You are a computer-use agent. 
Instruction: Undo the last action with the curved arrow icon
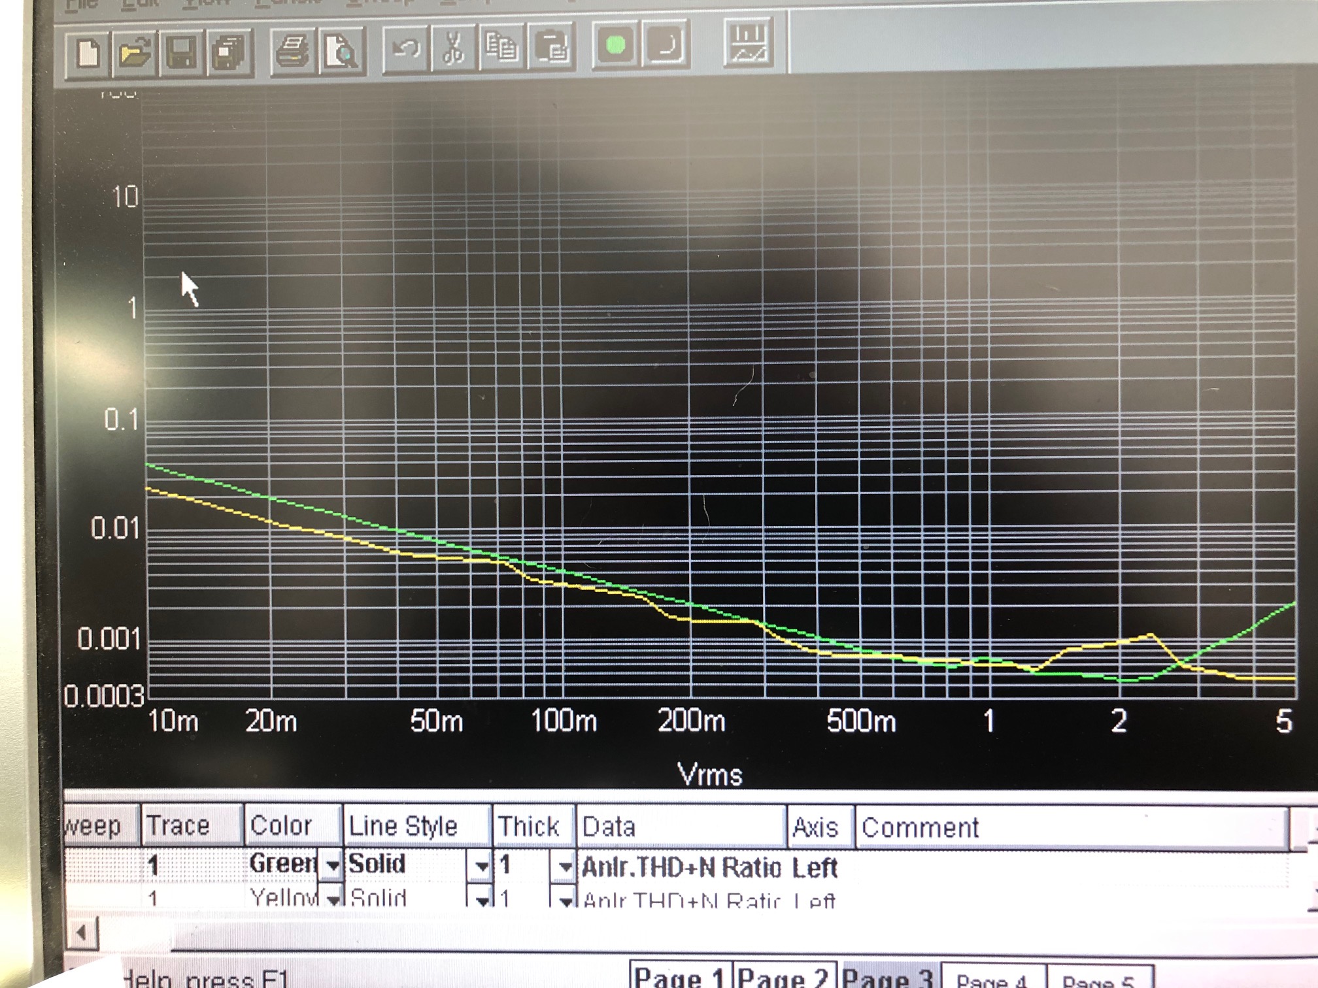(405, 48)
